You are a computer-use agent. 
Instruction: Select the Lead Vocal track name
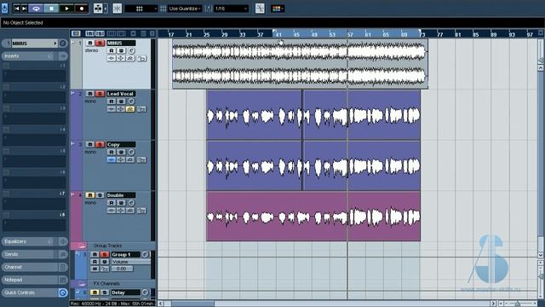[121, 94]
